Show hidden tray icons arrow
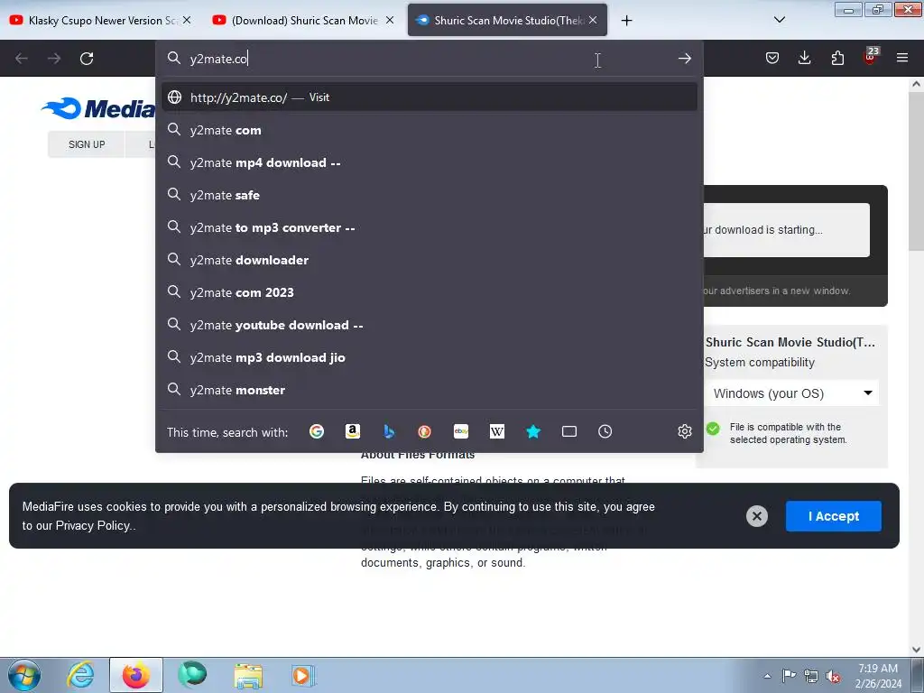The height and width of the screenshot is (693, 924). (x=767, y=676)
